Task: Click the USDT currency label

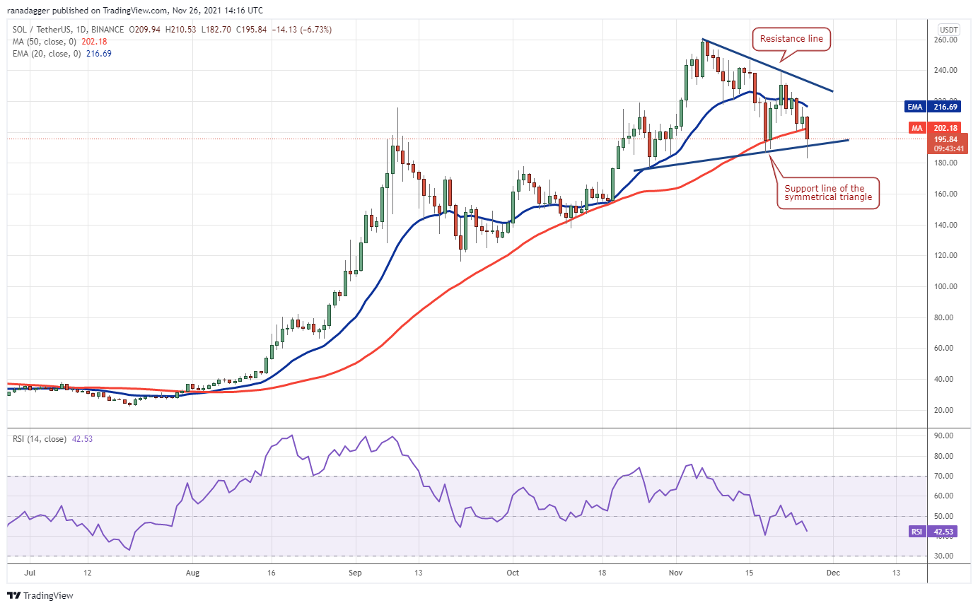Action: click(948, 30)
